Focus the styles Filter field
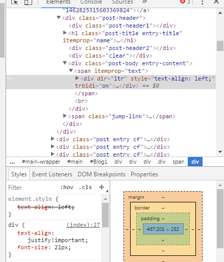The height and width of the screenshot is (262, 224). click(x=32, y=188)
